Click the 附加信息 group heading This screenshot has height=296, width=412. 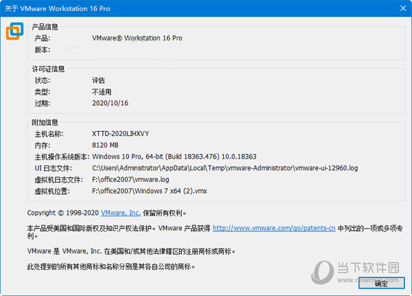(x=45, y=122)
